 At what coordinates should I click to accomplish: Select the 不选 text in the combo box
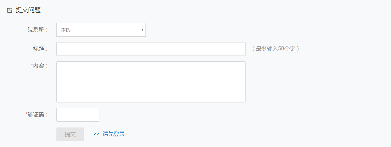(x=66, y=30)
